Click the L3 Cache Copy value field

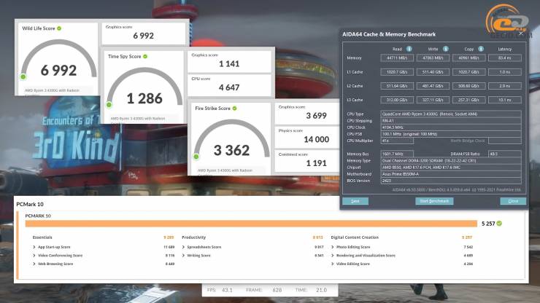coord(468,100)
